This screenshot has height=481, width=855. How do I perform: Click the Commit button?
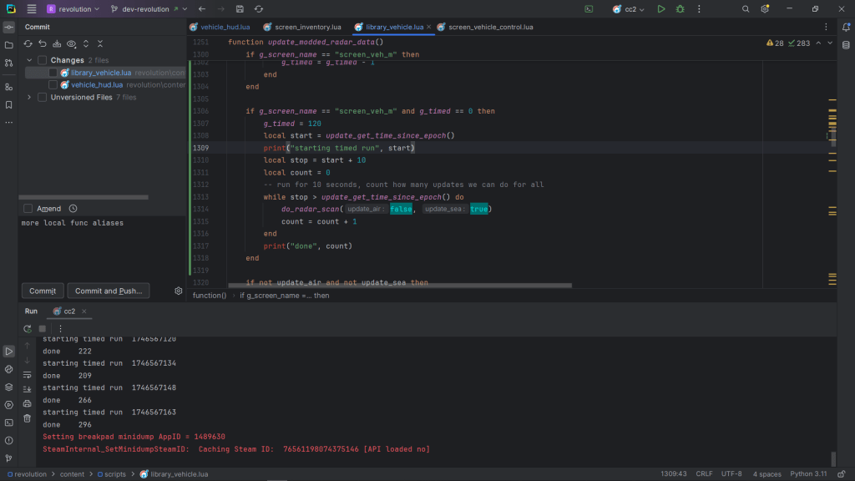[x=43, y=291]
